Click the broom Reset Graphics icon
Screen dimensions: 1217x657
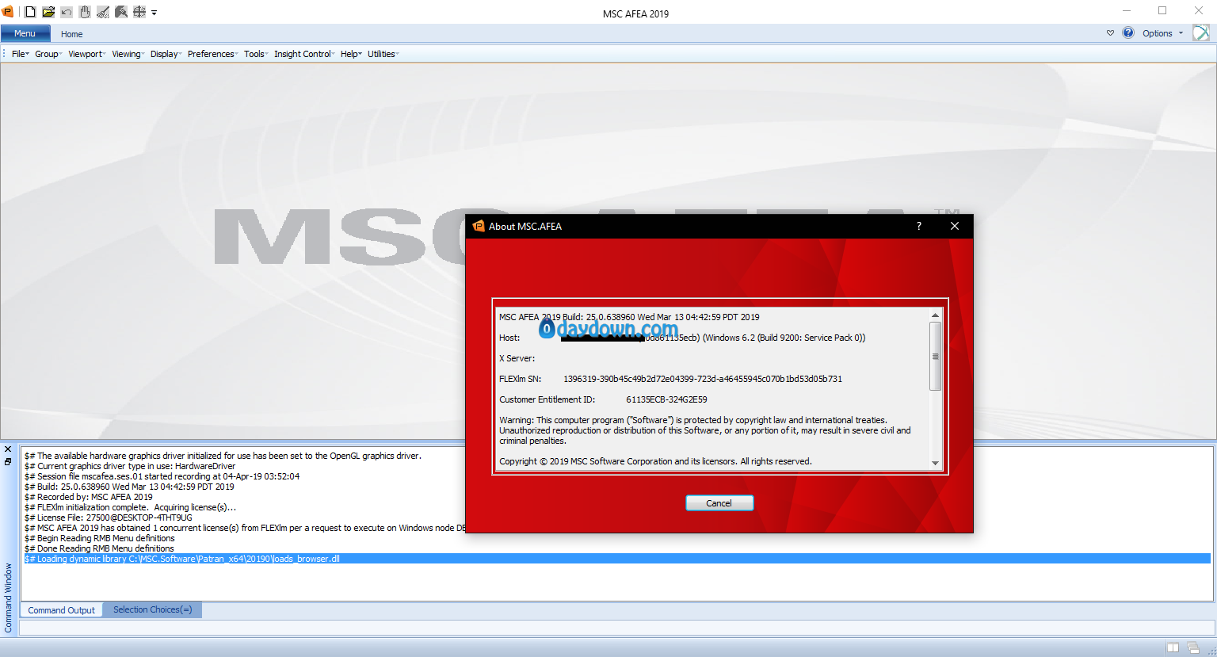click(103, 12)
